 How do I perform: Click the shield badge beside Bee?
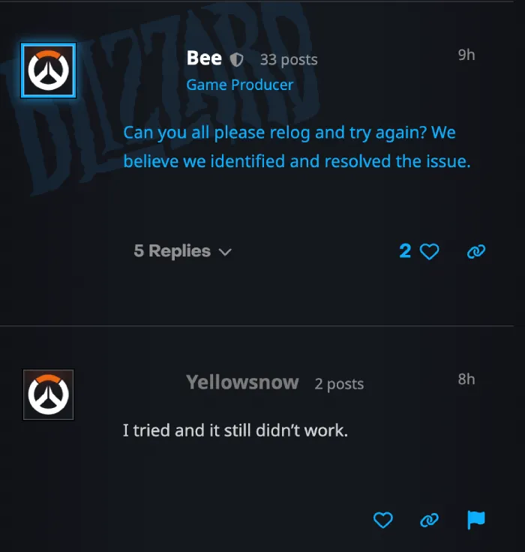pyautogui.click(x=236, y=59)
